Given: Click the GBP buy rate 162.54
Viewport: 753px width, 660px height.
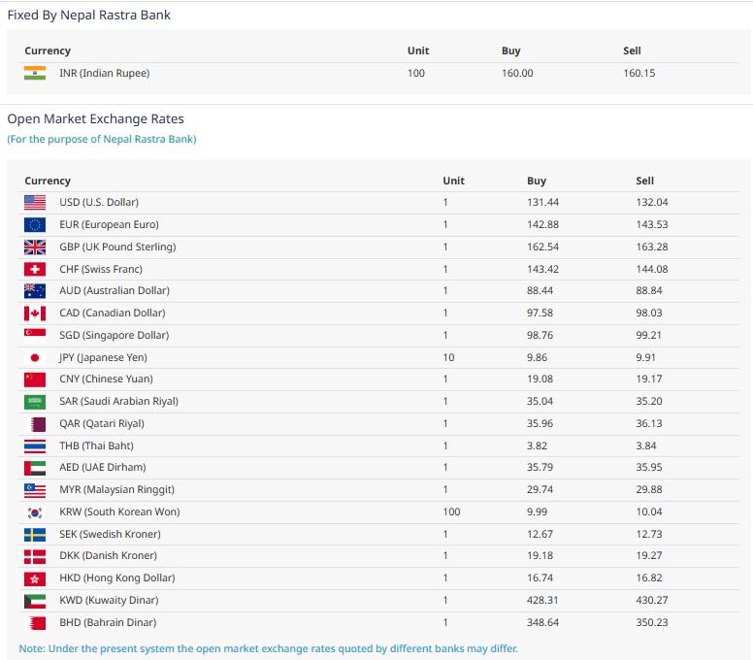Looking at the screenshot, I should [x=542, y=247].
